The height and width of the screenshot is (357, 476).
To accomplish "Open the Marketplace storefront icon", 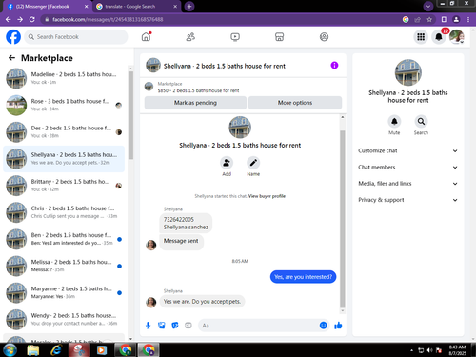I will (279, 37).
